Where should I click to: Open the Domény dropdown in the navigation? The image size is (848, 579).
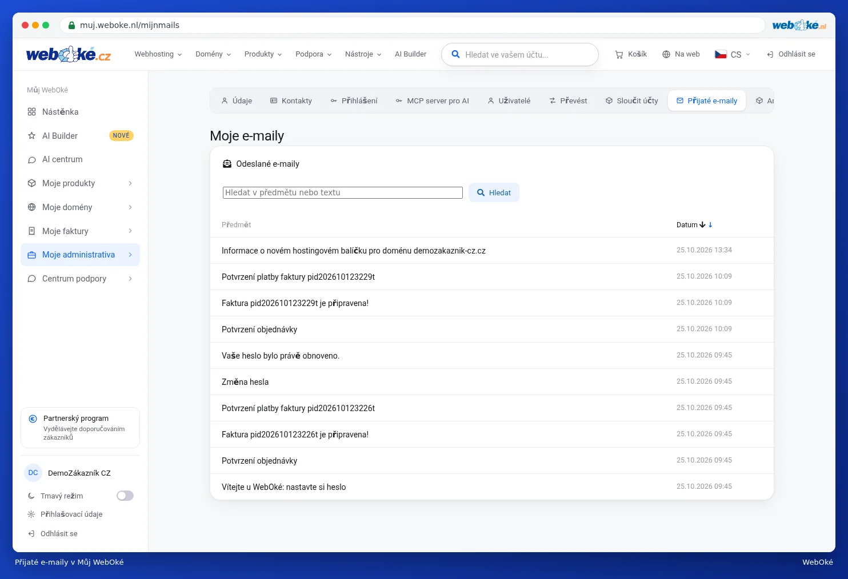click(x=213, y=54)
